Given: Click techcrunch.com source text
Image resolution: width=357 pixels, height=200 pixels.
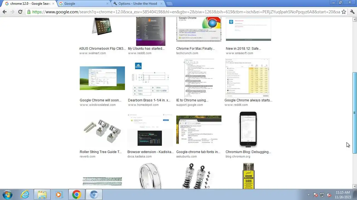Looking at the screenshot, I should (x=187, y=53).
